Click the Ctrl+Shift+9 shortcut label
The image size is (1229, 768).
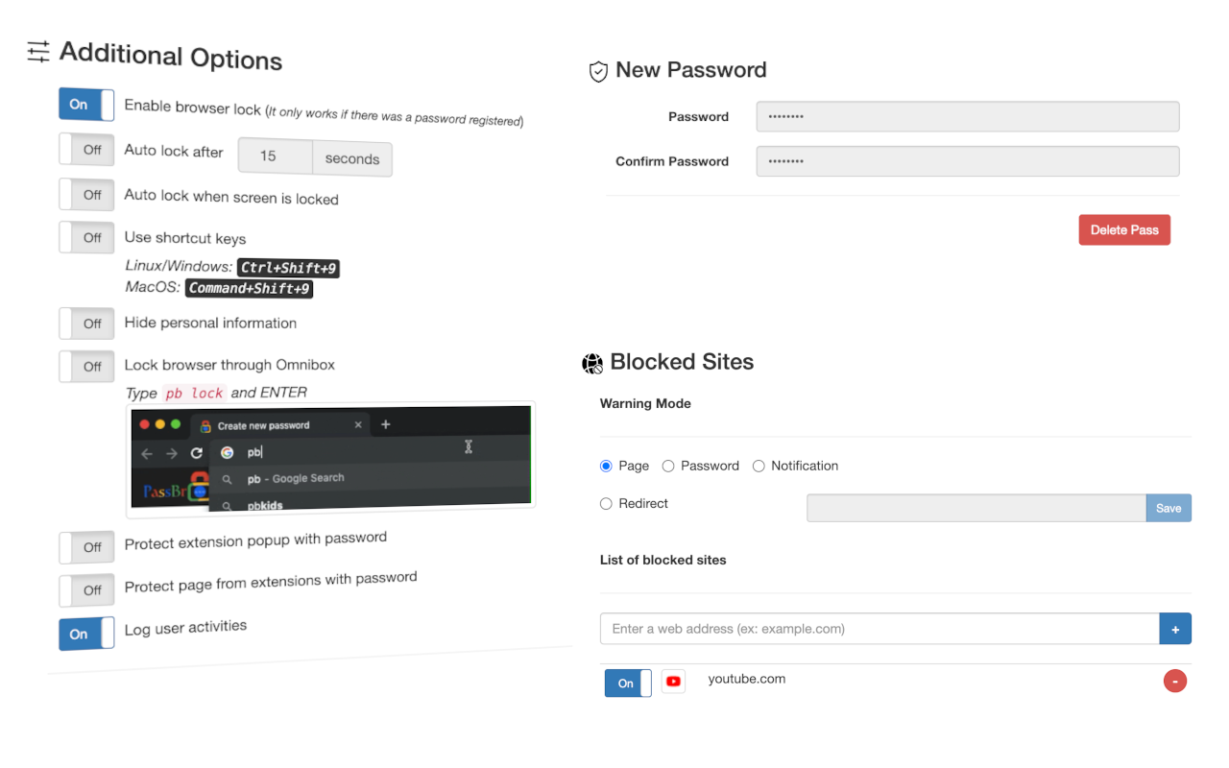289,268
